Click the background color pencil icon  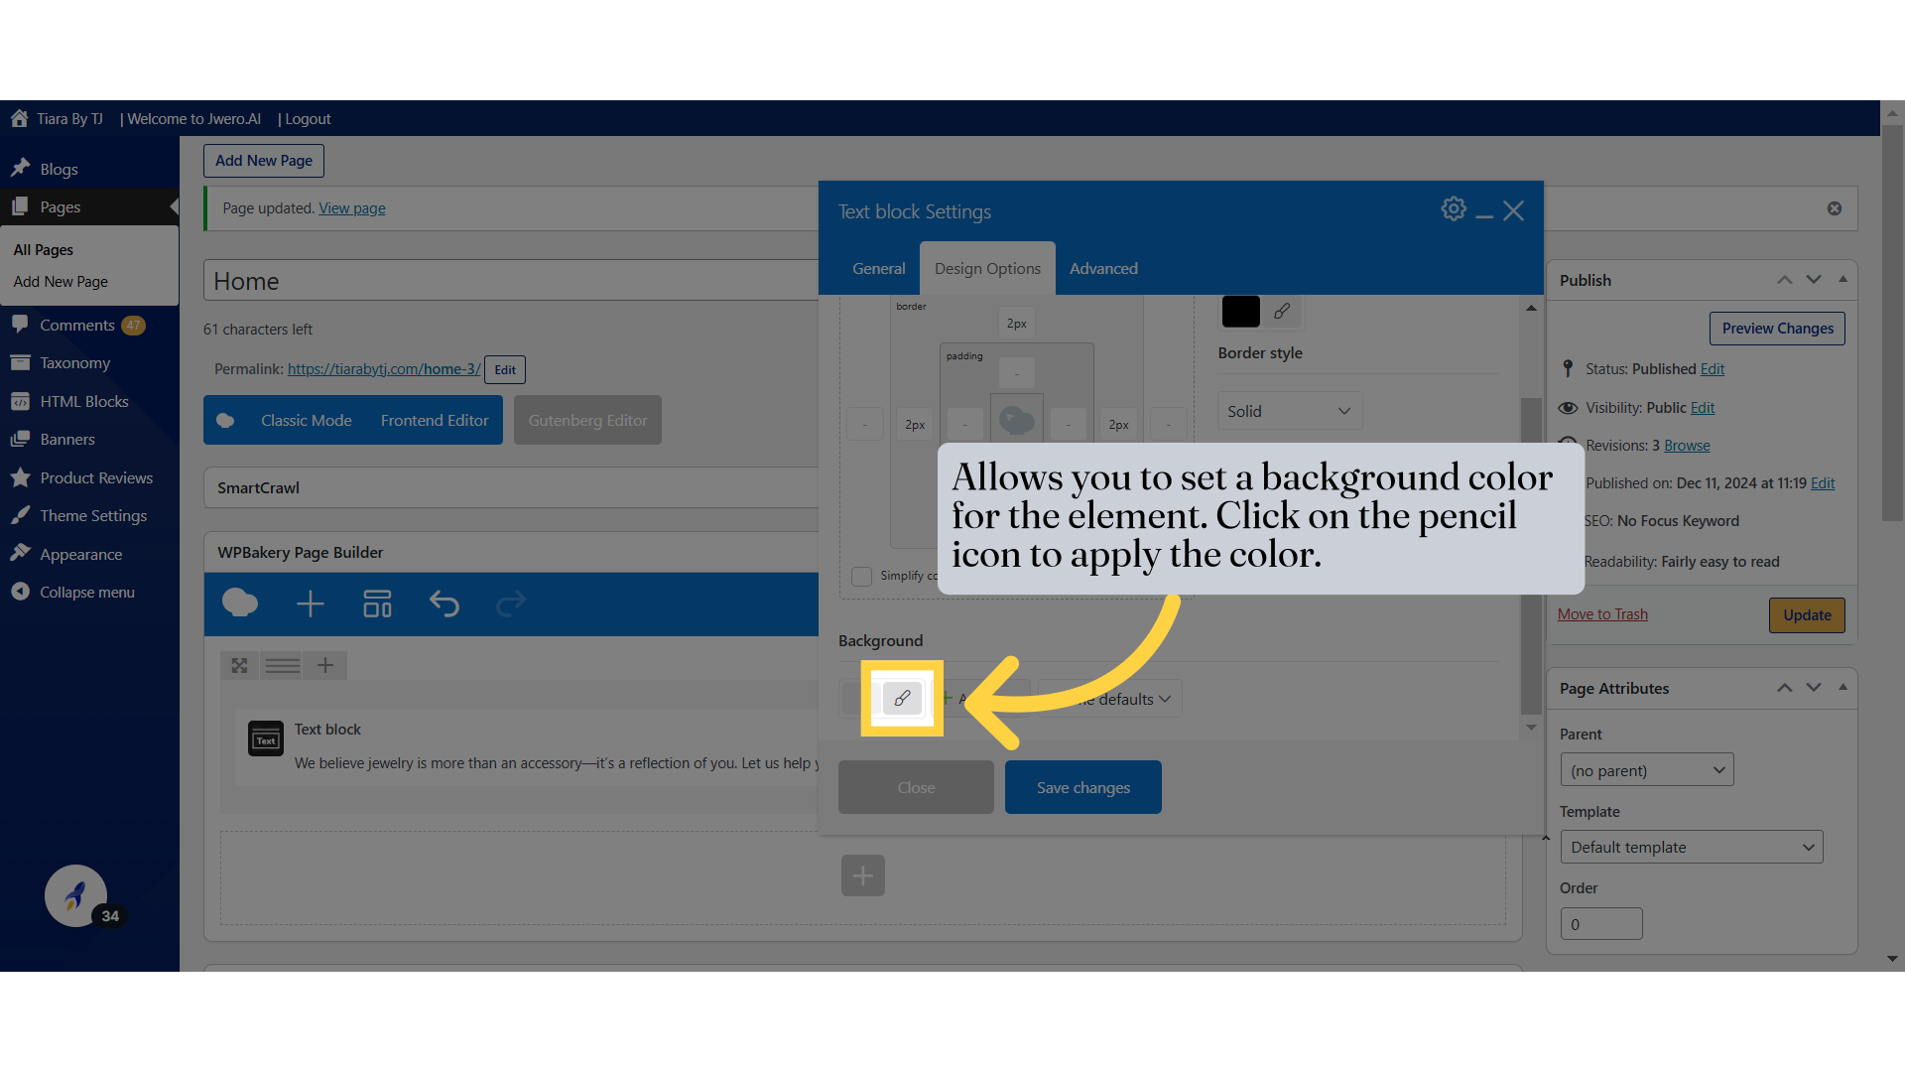(902, 699)
